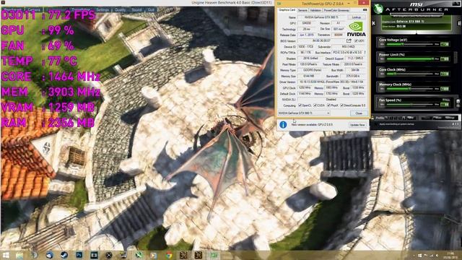
Task: Click the bus interface question mark in GPU-Z
Action: pyautogui.click(x=365, y=53)
